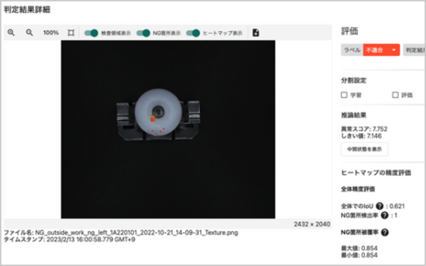426x266 pixels.
Task: Click the dropdown arrow on the red label
Action: (x=393, y=50)
